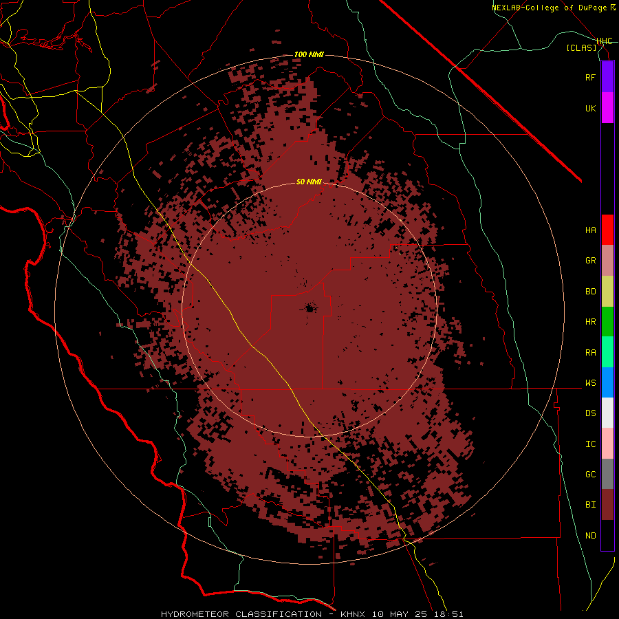This screenshot has width=619, height=619.
Task: Click the radar site center at the rings' origin
Action: tap(309, 309)
